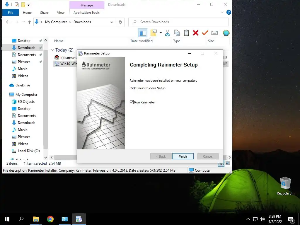Launch Google Chrome from the taskbar
The image size is (300, 225).
click(x=50, y=219)
